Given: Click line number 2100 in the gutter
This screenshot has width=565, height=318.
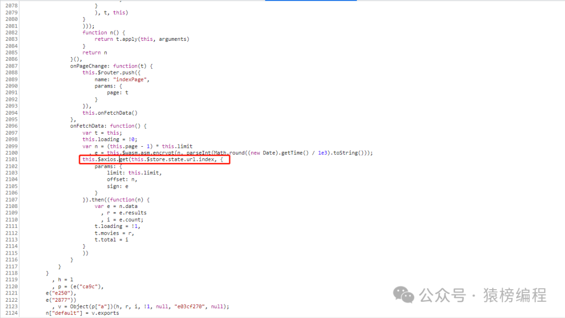Looking at the screenshot, I should [x=12, y=153].
